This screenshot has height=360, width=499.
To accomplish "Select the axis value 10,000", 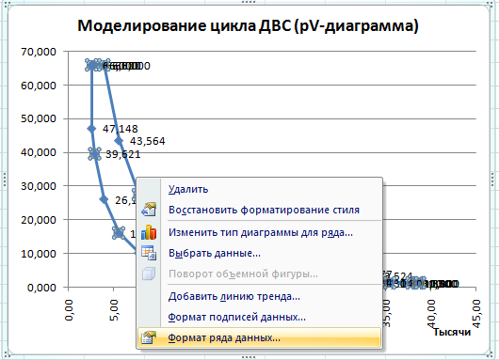I will pyautogui.click(x=39, y=254).
